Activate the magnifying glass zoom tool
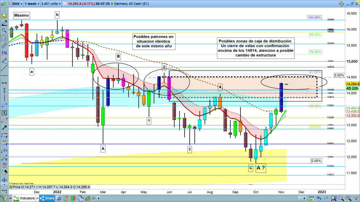 pos(4,31)
